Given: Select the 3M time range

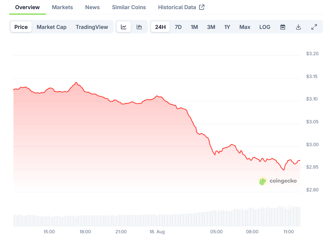Looking at the screenshot, I should coord(211,27).
